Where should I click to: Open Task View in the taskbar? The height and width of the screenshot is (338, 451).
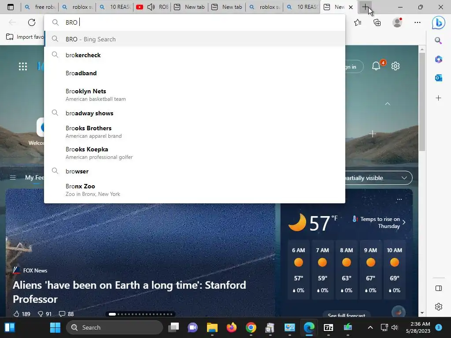[174, 327]
